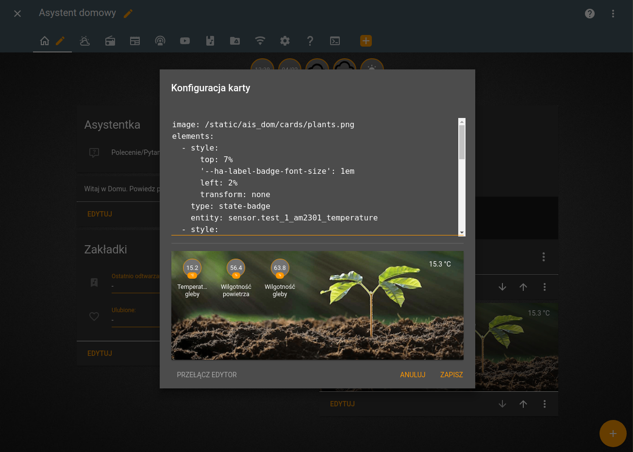Edit the Asystent domowy title pencil
Image resolution: width=633 pixels, height=452 pixels.
128,14
